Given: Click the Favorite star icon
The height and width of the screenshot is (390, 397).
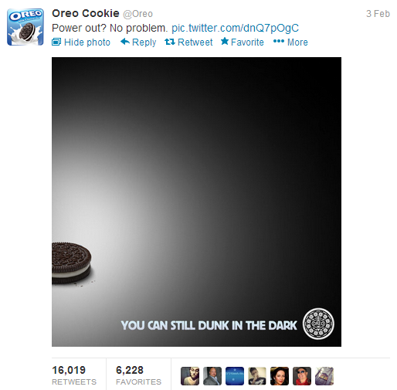Looking at the screenshot, I should pos(225,41).
